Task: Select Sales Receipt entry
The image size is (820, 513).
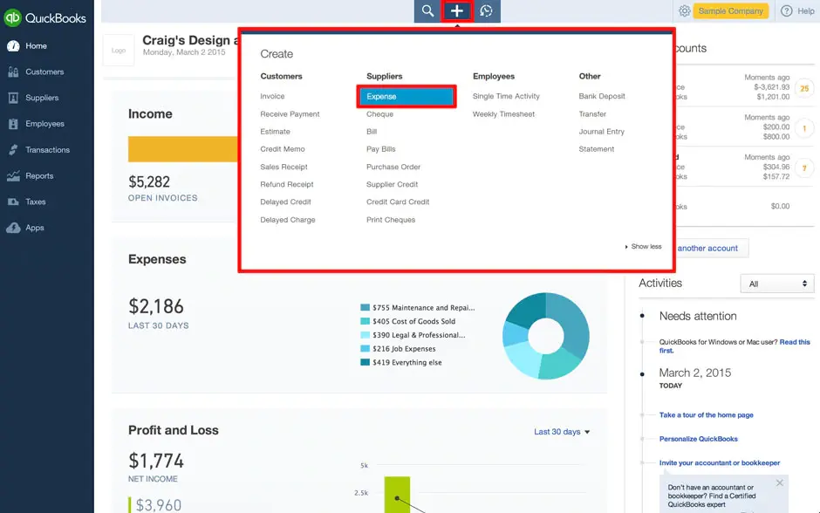Action: (x=284, y=167)
